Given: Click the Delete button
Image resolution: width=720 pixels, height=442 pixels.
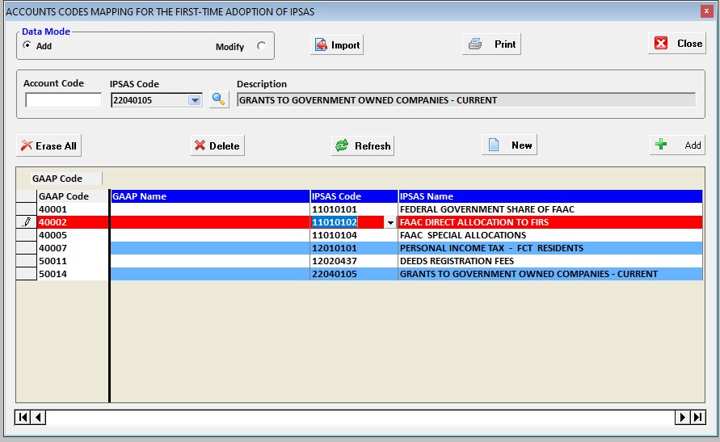Looking at the screenshot, I should [x=217, y=145].
